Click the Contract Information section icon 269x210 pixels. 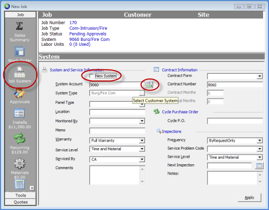[156, 69]
